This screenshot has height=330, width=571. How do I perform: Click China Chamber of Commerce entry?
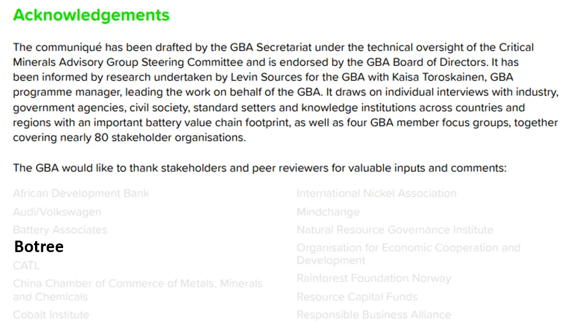[138, 290]
